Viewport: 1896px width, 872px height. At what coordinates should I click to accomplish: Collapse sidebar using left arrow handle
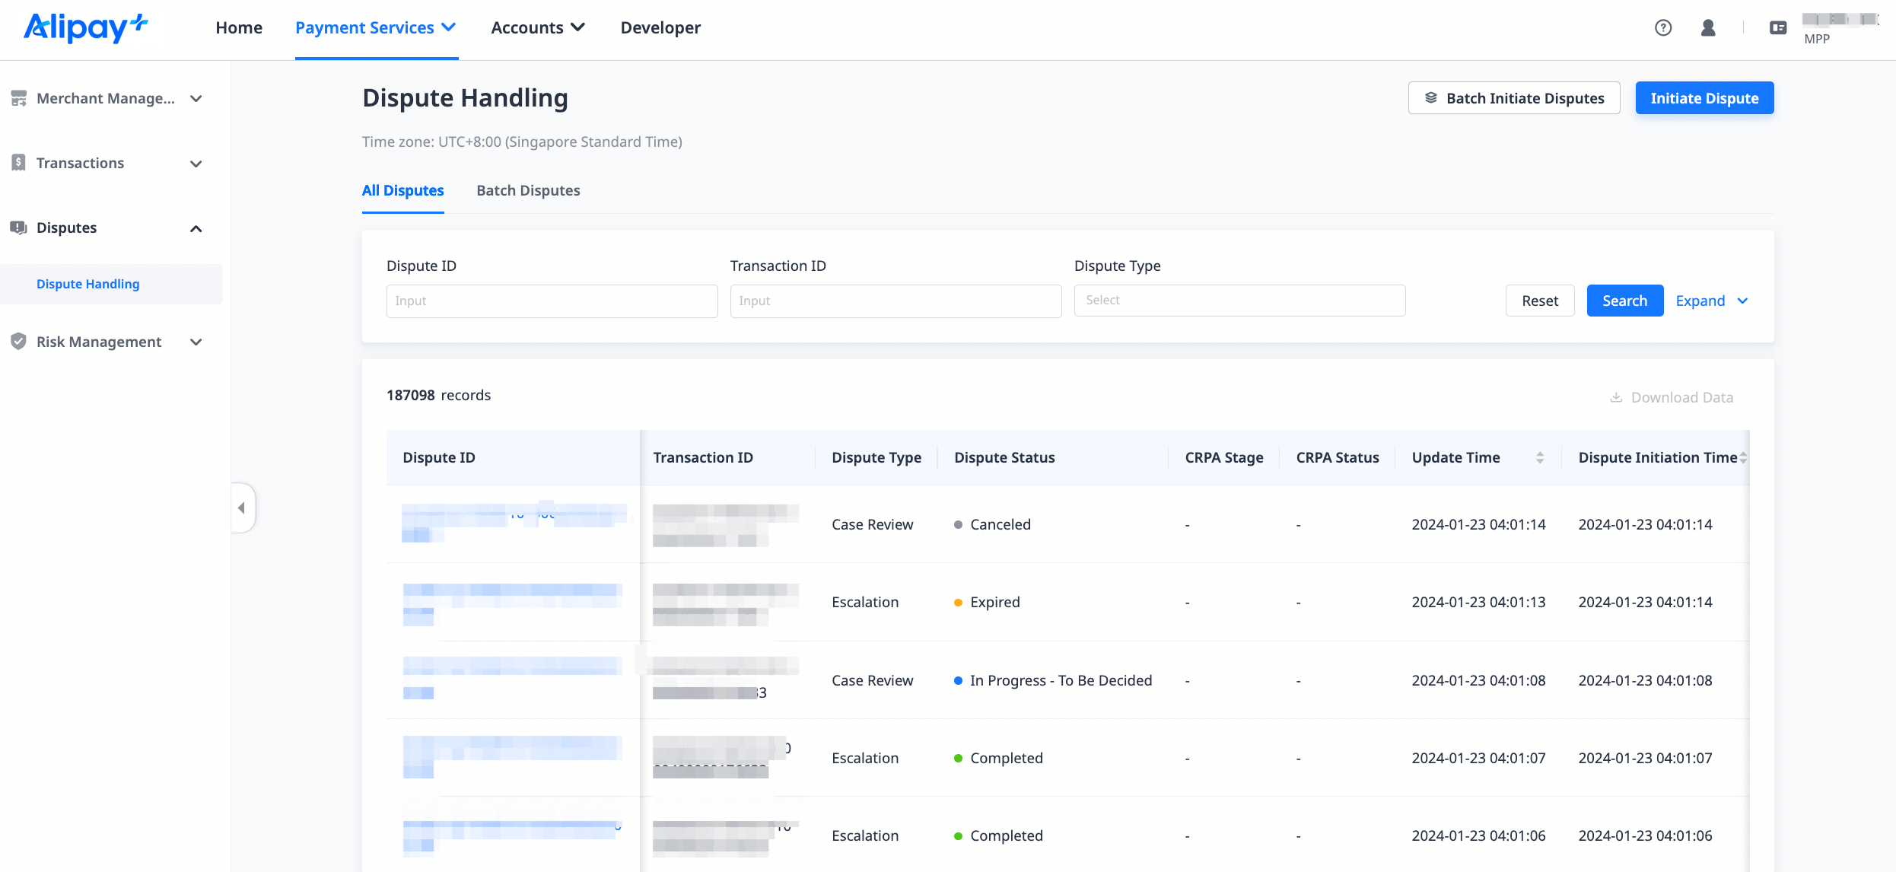[x=242, y=508]
